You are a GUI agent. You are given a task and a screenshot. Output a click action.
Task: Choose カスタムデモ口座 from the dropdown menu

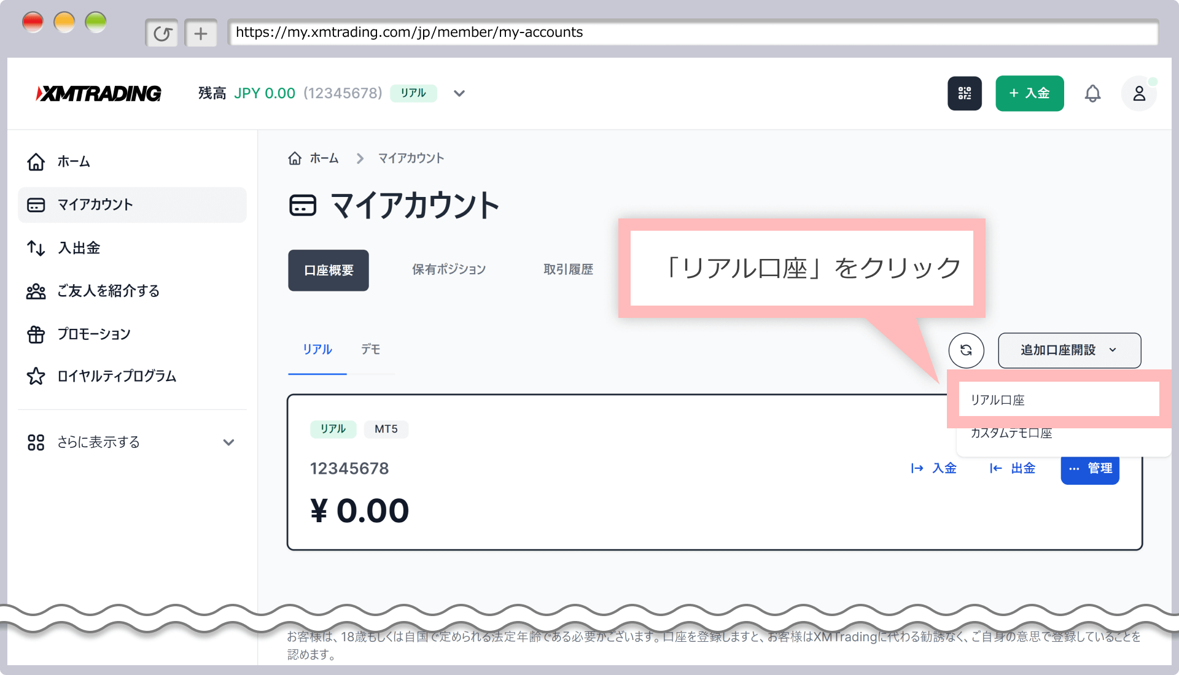(1011, 433)
